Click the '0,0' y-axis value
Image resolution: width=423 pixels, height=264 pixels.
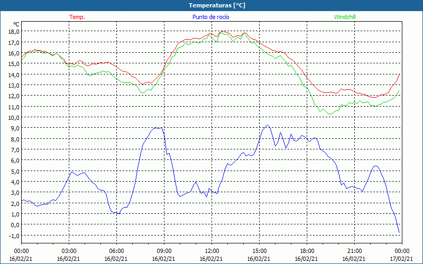(x=16, y=225)
